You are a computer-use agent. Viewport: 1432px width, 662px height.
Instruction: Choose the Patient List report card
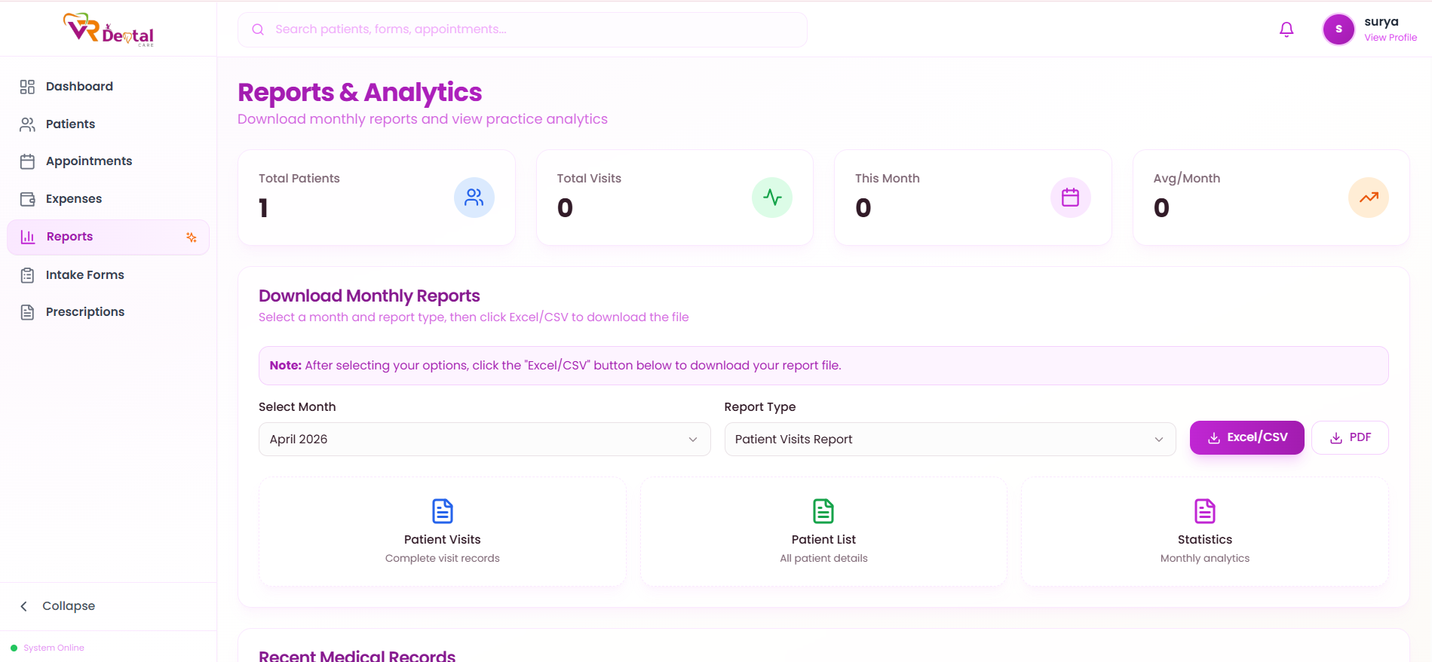[823, 532]
